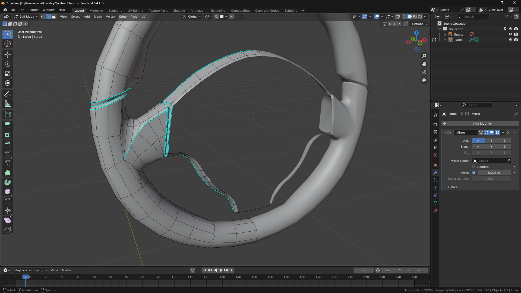Image resolution: width=521 pixels, height=293 pixels.
Task: Open the Edit Mode dropdown
Action: 26,17
